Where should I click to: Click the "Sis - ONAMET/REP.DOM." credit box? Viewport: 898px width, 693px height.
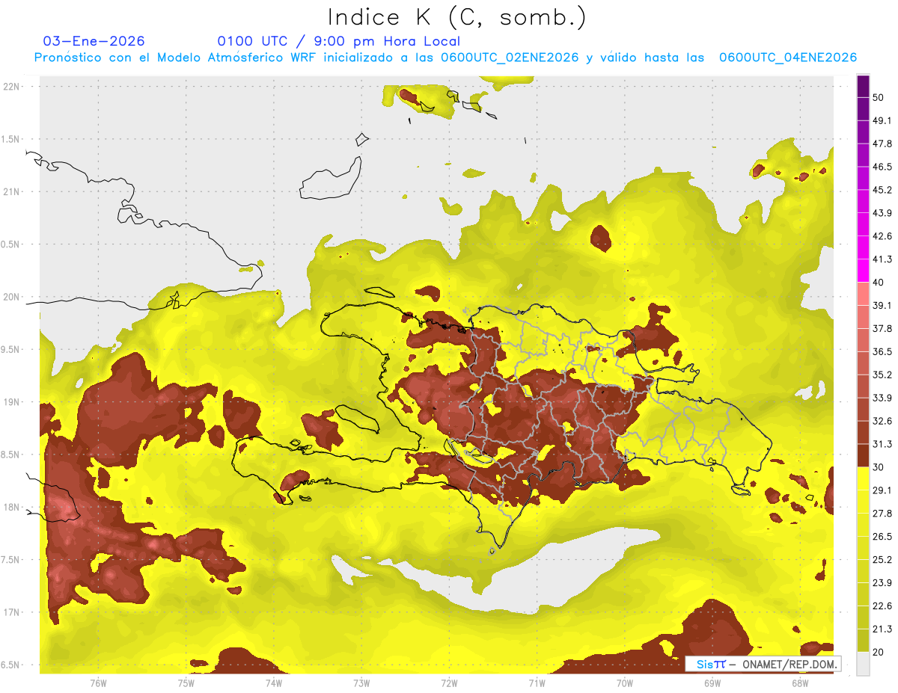(x=763, y=664)
